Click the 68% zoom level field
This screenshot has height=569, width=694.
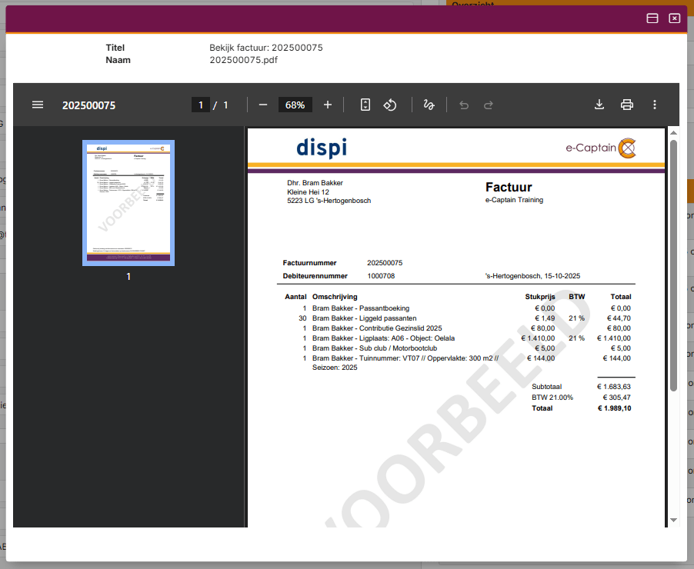tap(295, 105)
